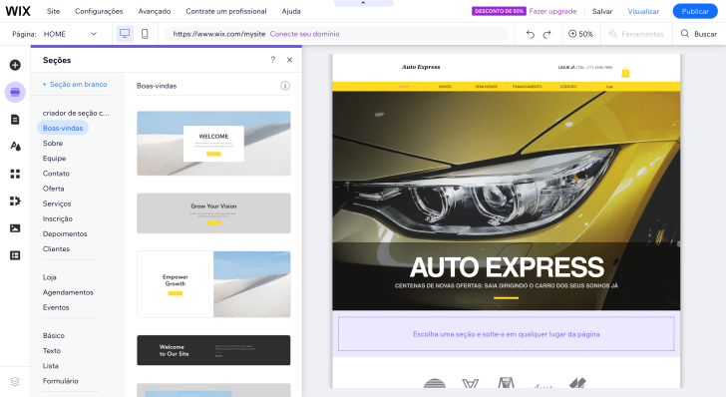
Task: Click the Publicar button
Action: (x=695, y=11)
